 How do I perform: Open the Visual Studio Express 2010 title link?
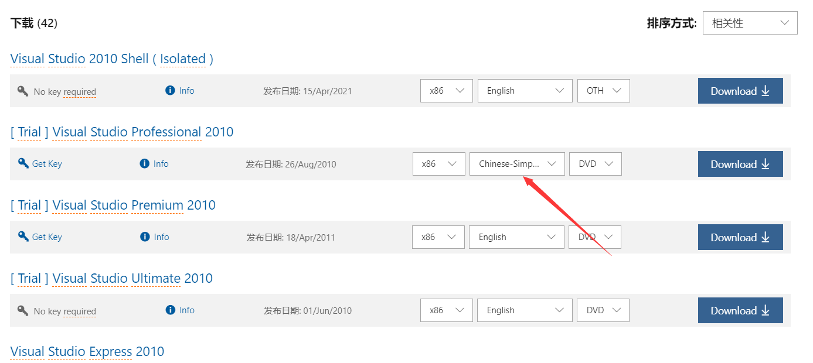tap(87, 351)
